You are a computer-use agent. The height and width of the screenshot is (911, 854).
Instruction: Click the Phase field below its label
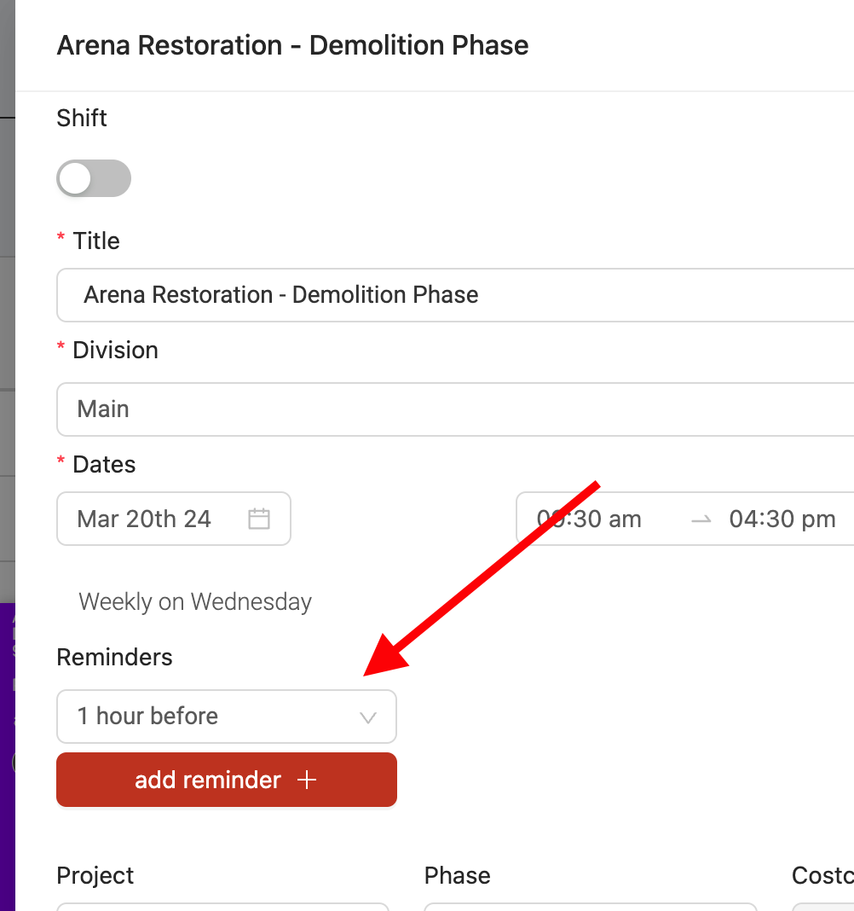591,907
